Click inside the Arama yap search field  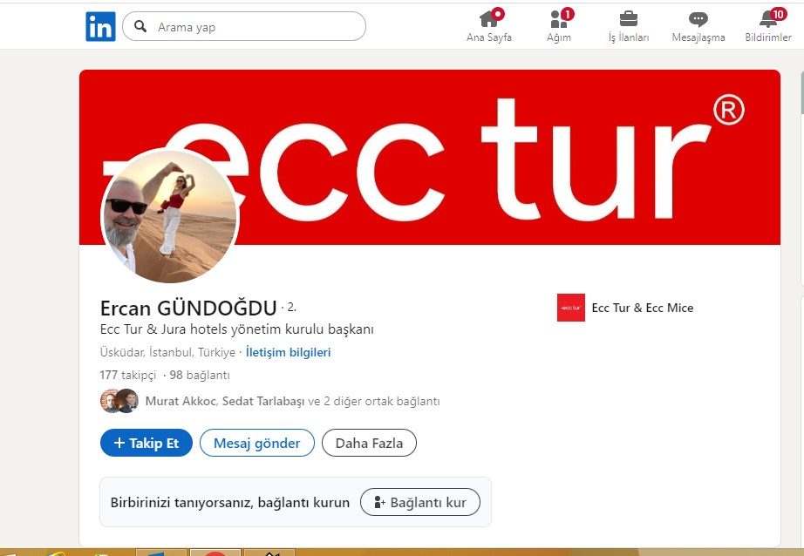coord(253,27)
